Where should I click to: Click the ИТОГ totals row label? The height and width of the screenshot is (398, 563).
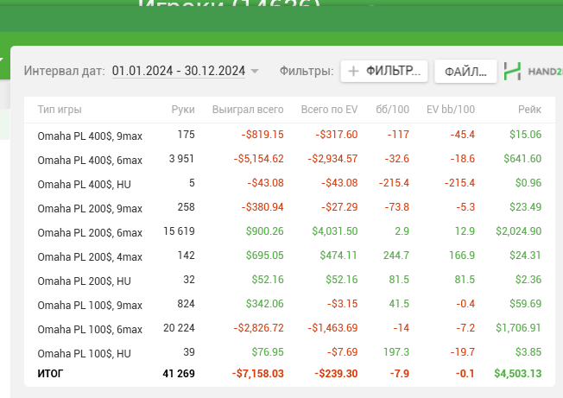(50, 374)
